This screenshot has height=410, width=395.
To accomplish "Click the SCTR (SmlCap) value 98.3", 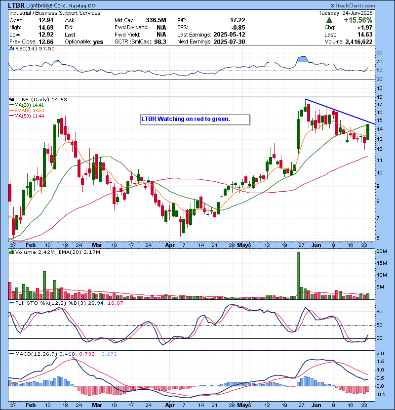I will coord(160,42).
